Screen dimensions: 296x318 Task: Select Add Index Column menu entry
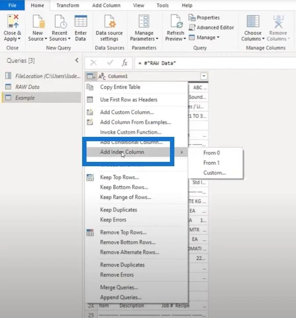pos(137,152)
